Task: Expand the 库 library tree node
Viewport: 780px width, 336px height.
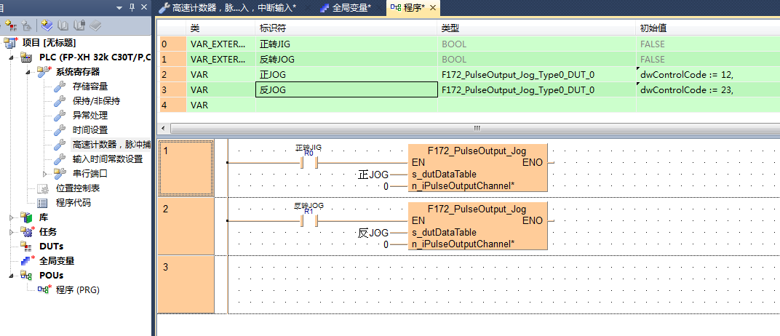Action: tap(12, 217)
